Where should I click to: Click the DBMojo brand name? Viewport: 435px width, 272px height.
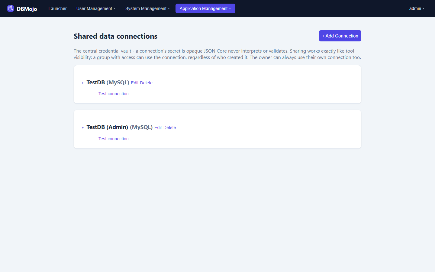coord(27,9)
